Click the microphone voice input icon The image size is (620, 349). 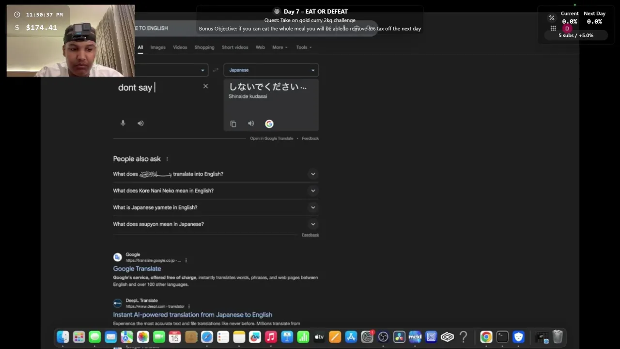pyautogui.click(x=123, y=123)
